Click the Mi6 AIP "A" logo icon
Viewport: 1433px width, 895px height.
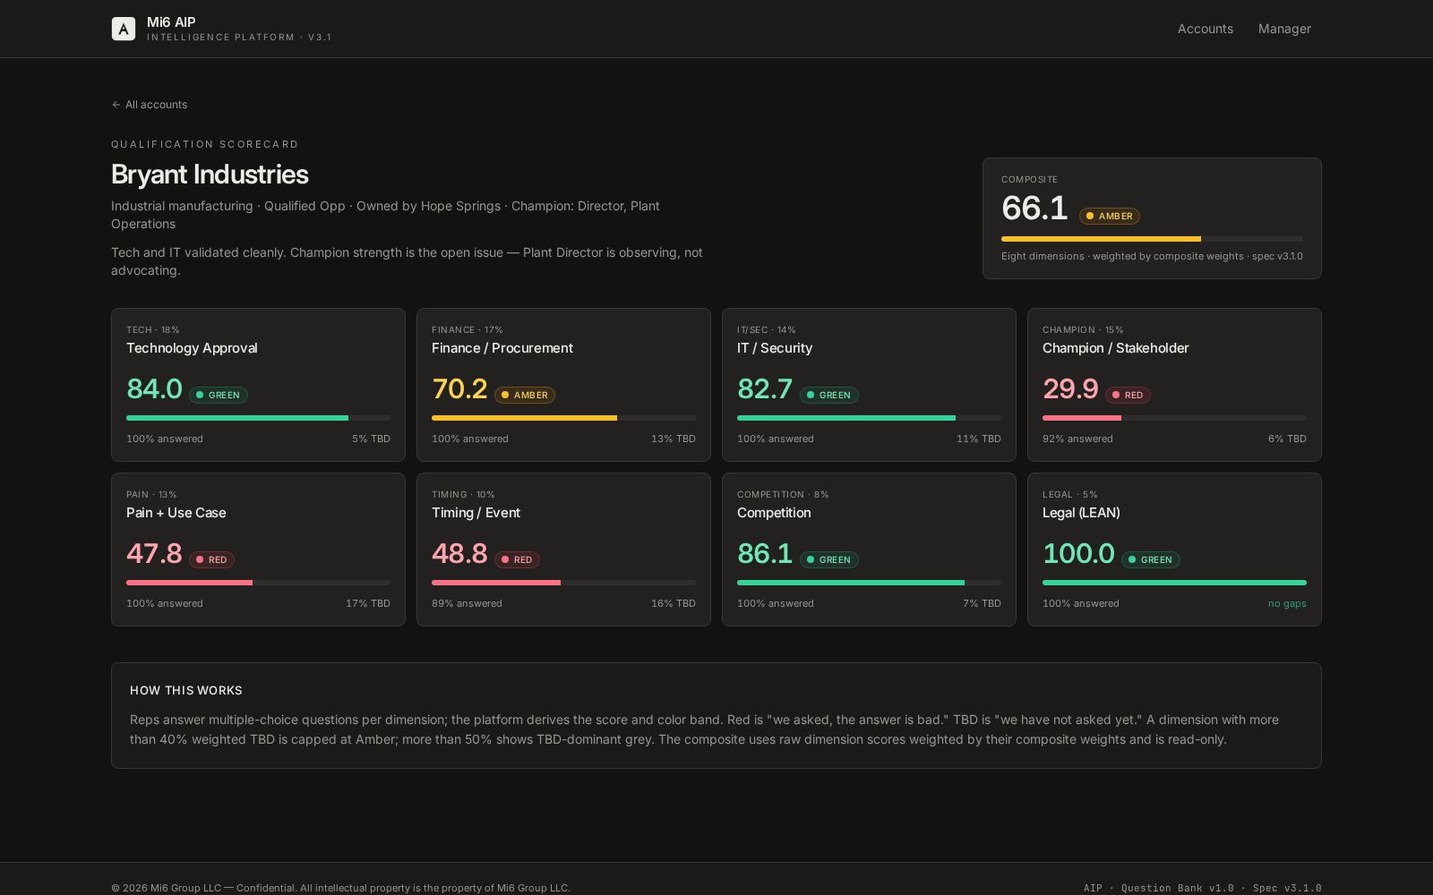[123, 28]
